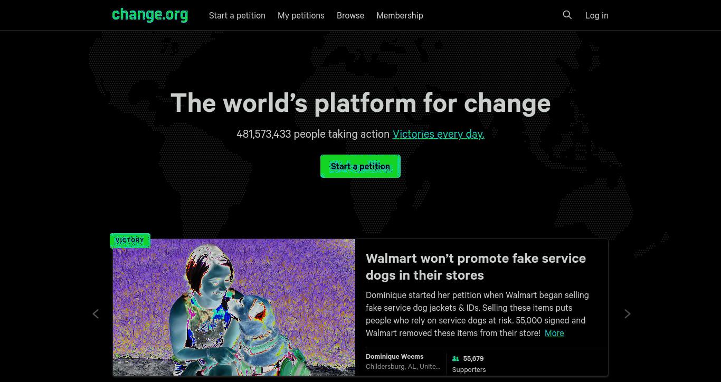Select the VICTORY badge label
Screen dimensions: 721x382
[130, 240]
